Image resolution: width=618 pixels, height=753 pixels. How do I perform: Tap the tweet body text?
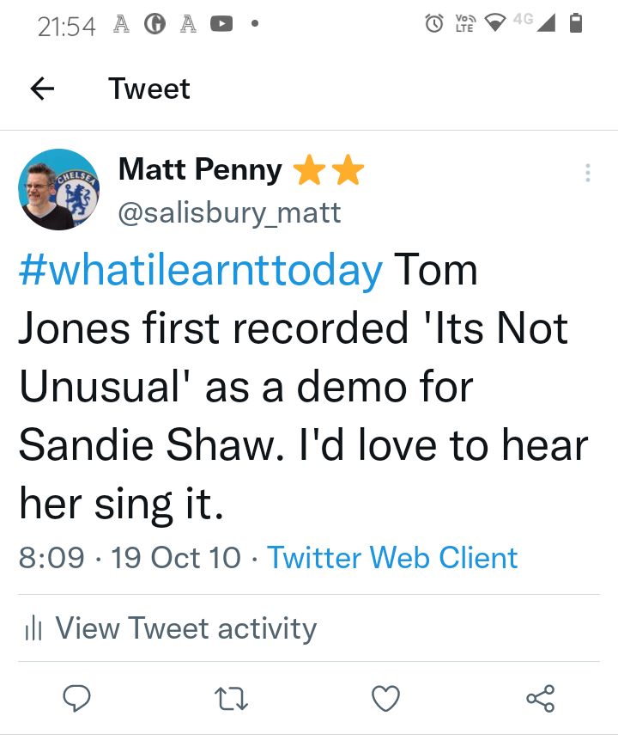tap(300, 387)
